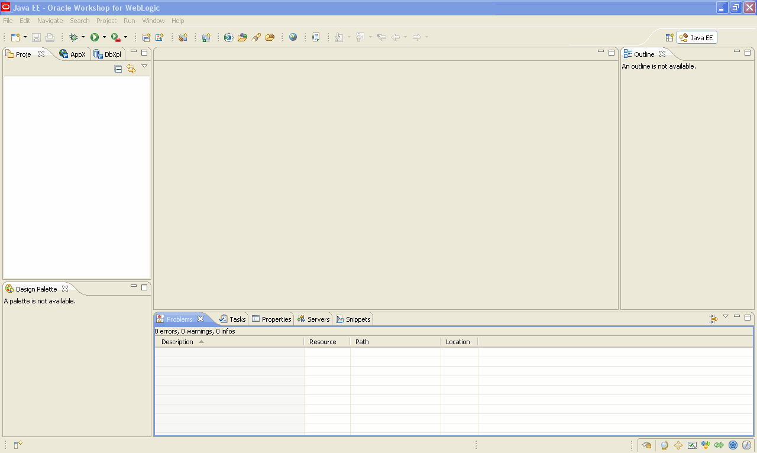Viewport: 757px width, 453px height.
Task: Open the Edit menu
Action: 25,21
